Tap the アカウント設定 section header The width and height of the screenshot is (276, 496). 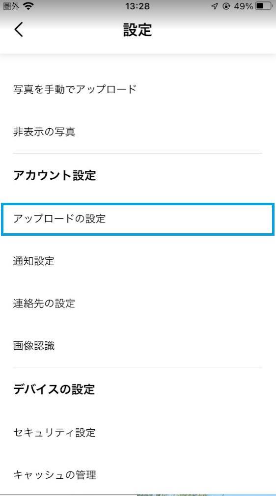point(55,175)
